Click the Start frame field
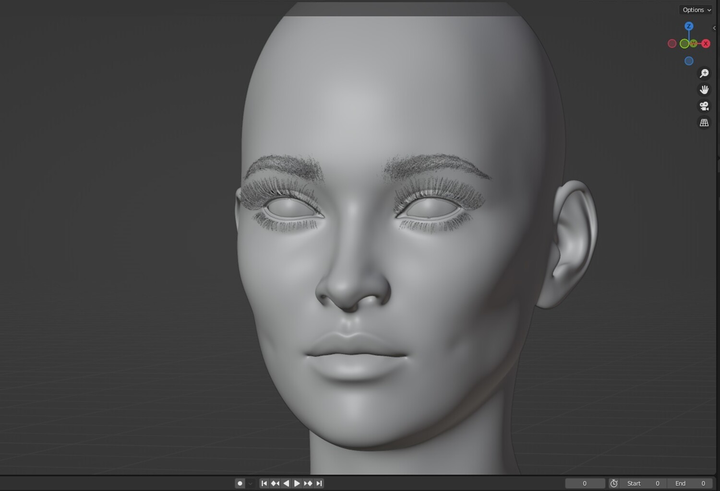 point(643,483)
